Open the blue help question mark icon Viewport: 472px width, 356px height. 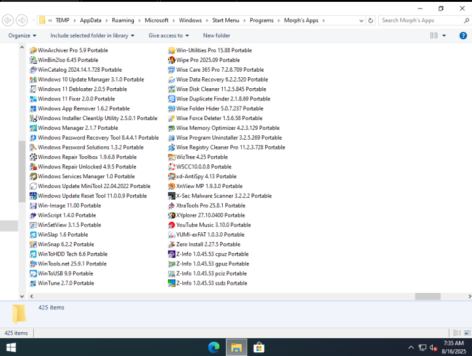click(463, 36)
